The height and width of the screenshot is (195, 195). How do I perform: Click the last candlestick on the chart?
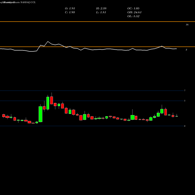point(177,116)
